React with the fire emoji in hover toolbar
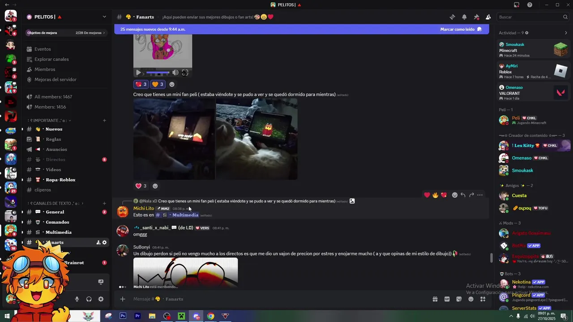This screenshot has height=322, width=573. [x=435, y=195]
